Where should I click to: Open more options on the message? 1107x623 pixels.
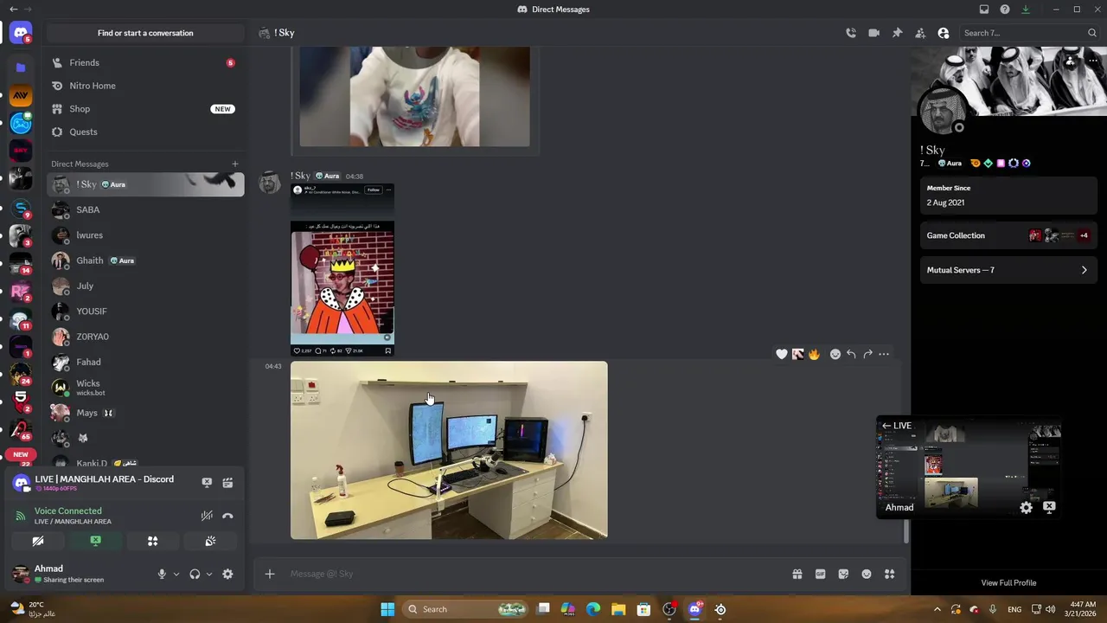[884, 354]
